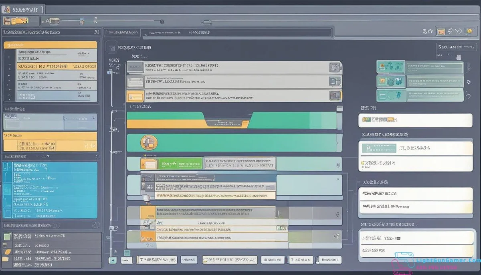The width and height of the screenshot is (481, 275).
Task: Open the orange folder icon in the top-left toolbar
Action: point(20,21)
